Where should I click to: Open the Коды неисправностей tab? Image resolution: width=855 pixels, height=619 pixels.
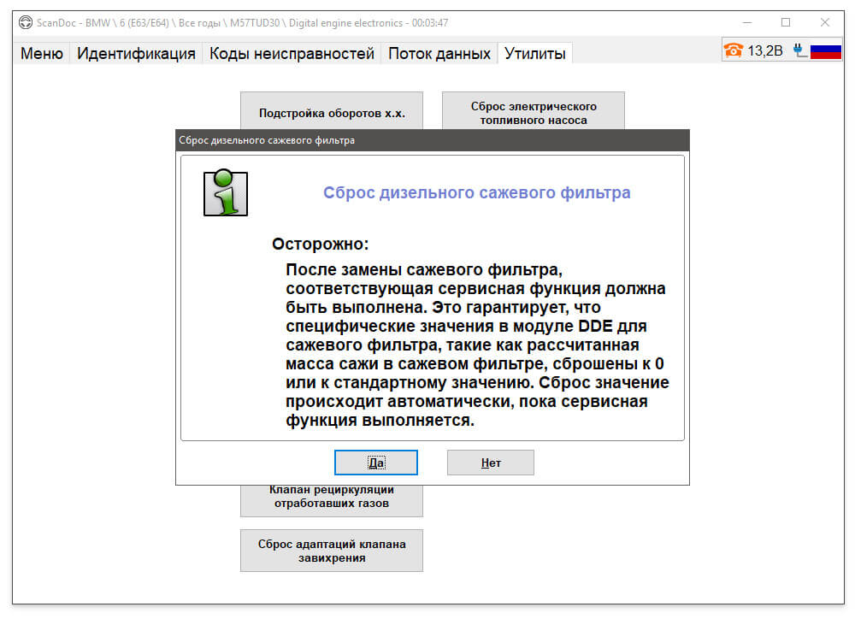click(x=292, y=54)
